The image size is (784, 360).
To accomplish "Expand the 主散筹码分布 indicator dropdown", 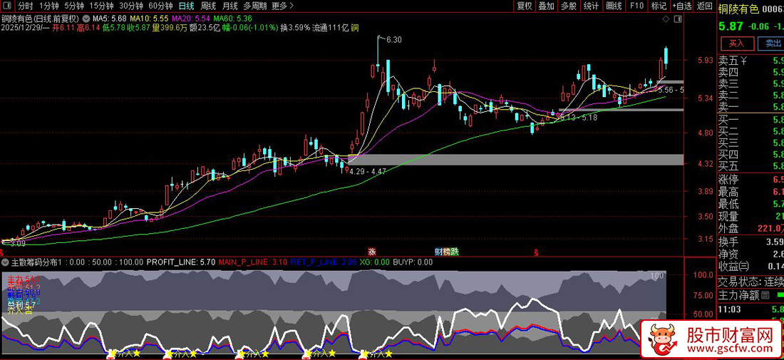I will click(6, 262).
